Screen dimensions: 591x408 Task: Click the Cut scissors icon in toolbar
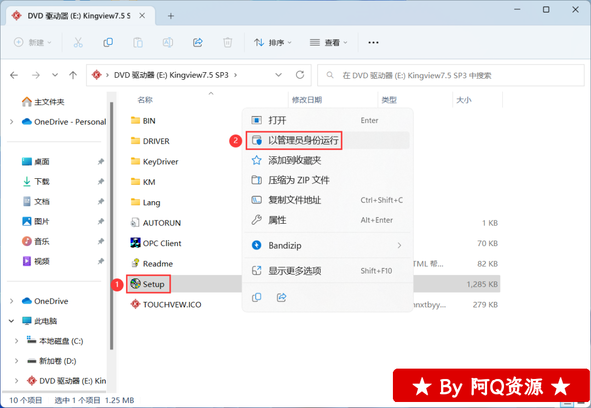coord(78,43)
